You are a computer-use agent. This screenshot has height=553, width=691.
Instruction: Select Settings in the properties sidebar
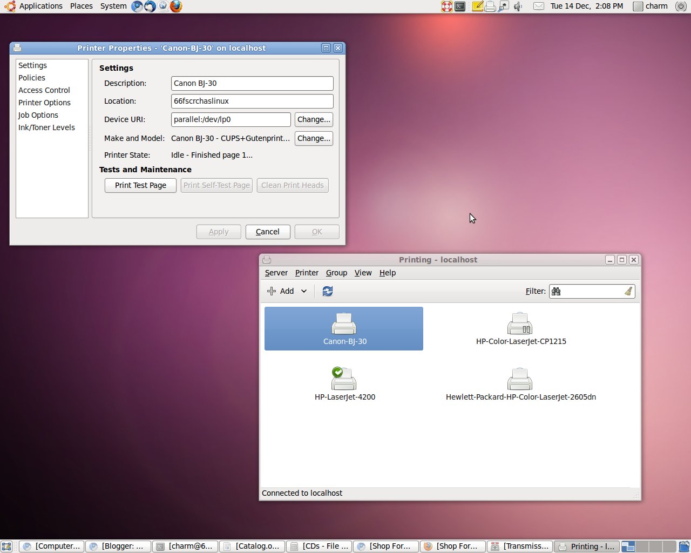tap(52, 65)
